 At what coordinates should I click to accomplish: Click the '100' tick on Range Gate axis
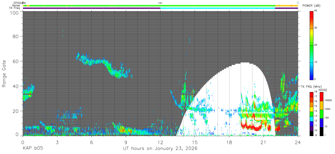click(x=14, y=12)
